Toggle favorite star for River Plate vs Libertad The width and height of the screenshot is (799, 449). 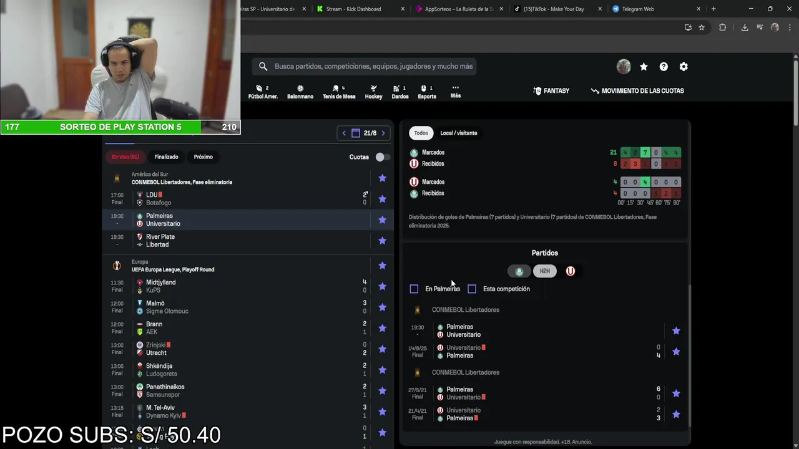[383, 241]
